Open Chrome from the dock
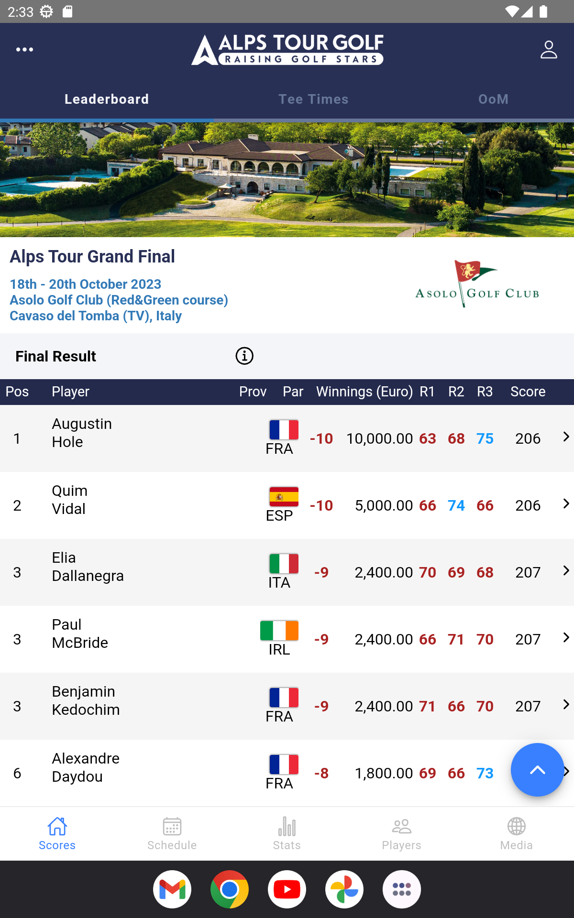The width and height of the screenshot is (574, 918). coord(230,889)
